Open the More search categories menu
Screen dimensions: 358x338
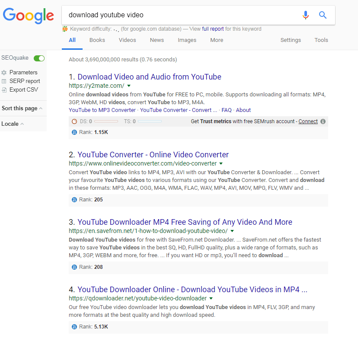pyautogui.click(x=217, y=40)
